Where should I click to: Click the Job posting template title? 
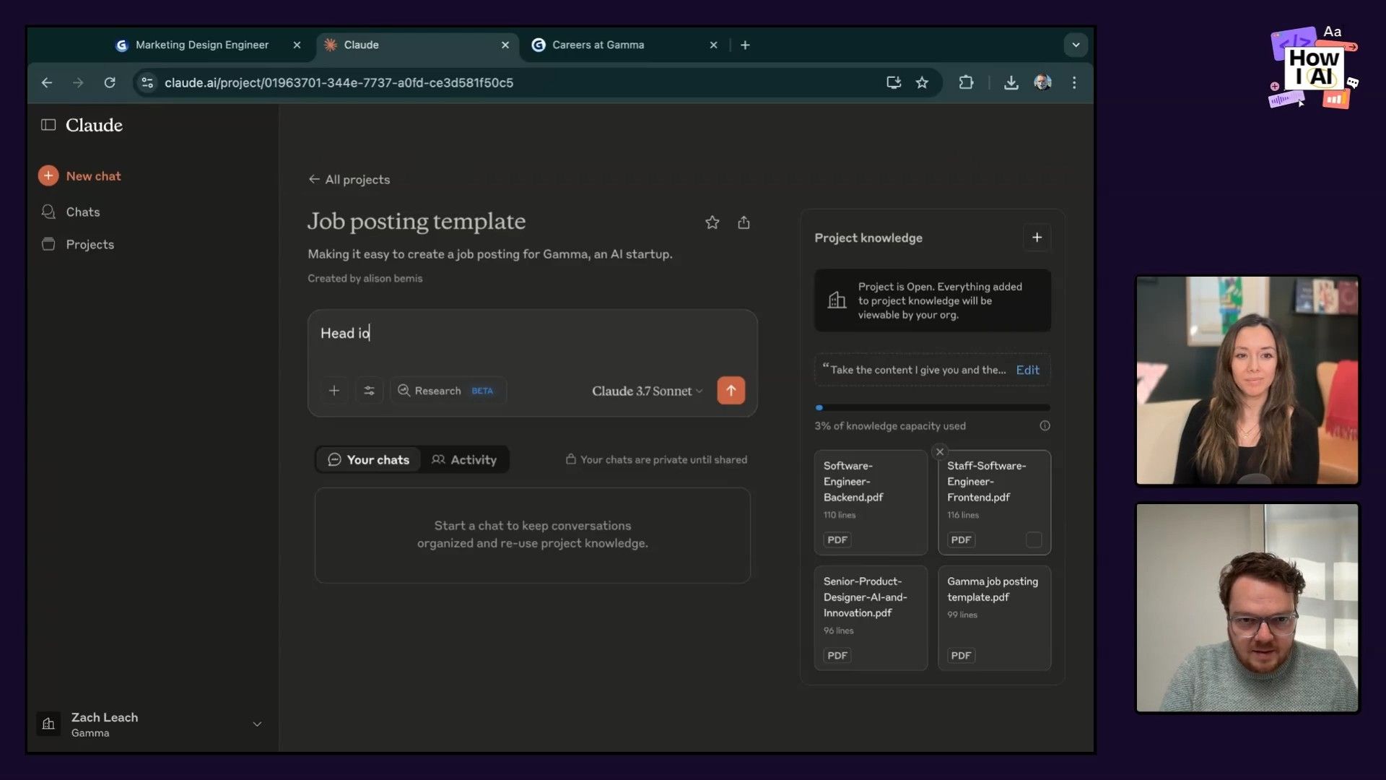tap(417, 221)
